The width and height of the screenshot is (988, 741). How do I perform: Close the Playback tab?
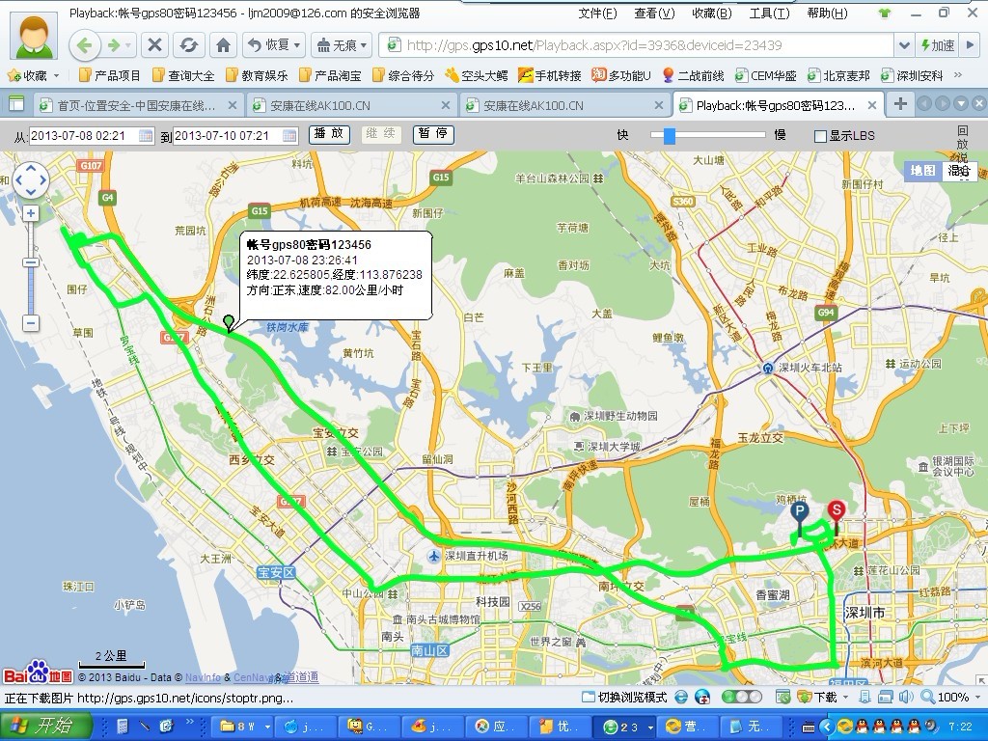coord(872,105)
